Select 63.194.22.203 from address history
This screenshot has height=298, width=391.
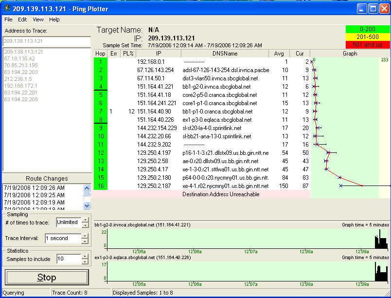coord(21,72)
